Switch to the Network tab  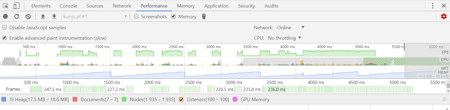coord(122,6)
